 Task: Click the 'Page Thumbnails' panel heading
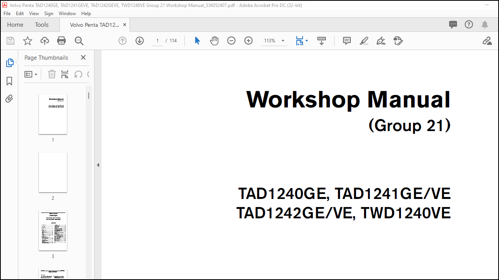[x=46, y=57]
